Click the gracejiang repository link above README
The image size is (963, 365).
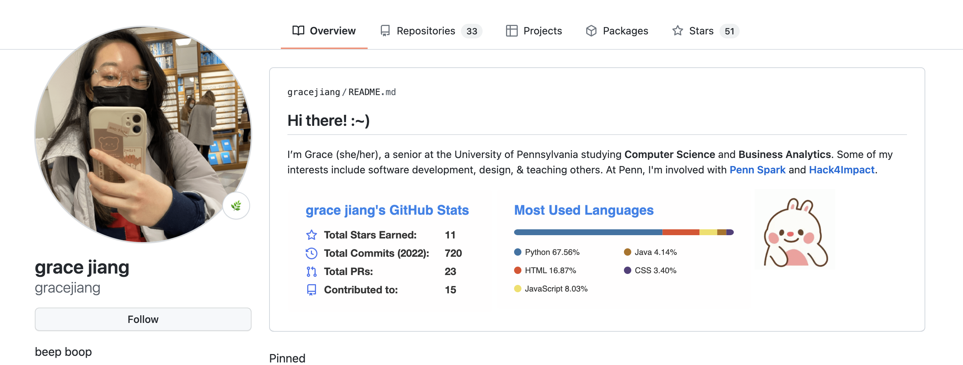click(x=313, y=92)
